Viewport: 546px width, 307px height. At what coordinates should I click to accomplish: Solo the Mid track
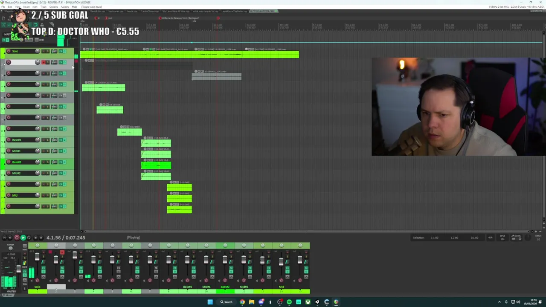[47, 195]
